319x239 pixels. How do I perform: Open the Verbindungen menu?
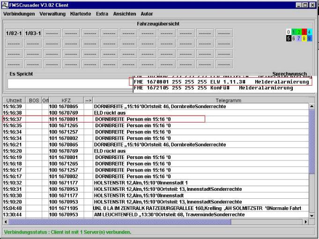[19, 14]
